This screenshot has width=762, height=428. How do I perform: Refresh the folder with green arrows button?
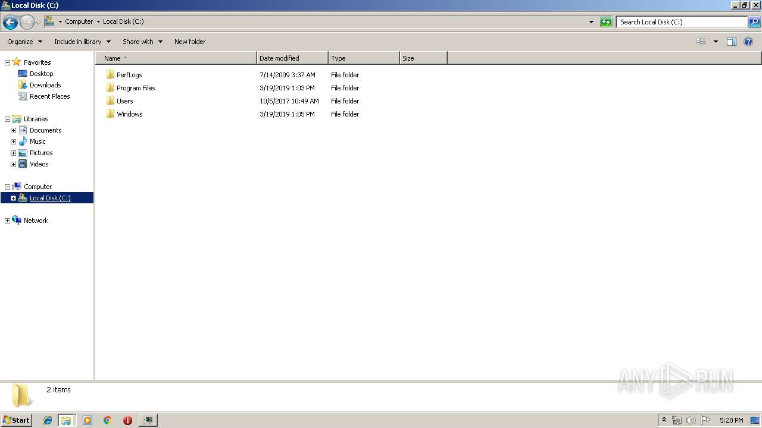coord(606,22)
